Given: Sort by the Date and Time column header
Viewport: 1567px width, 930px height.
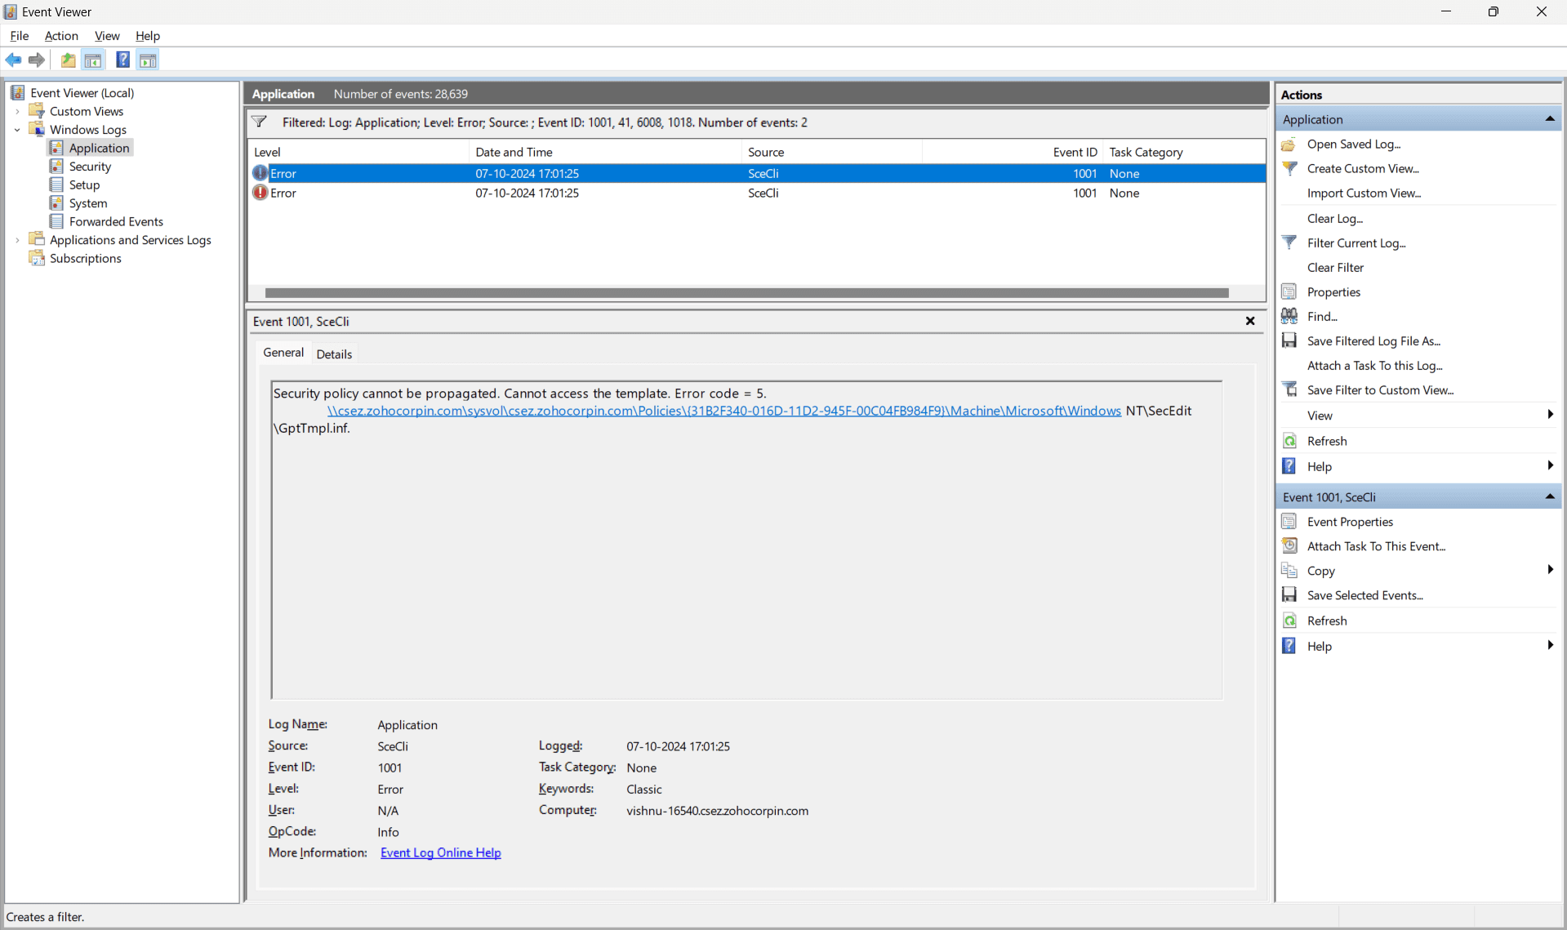Looking at the screenshot, I should point(605,152).
